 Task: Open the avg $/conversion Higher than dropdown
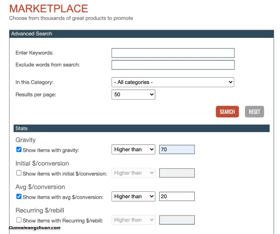click(133, 197)
